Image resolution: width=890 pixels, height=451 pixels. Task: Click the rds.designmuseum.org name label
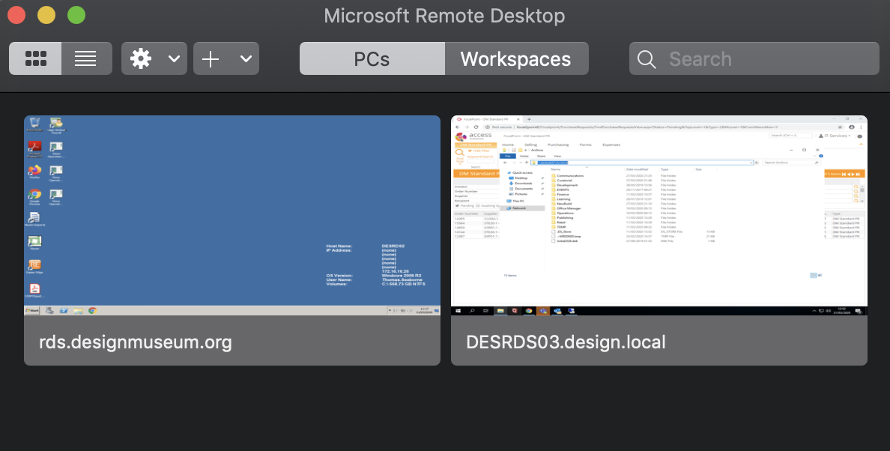coord(136,342)
